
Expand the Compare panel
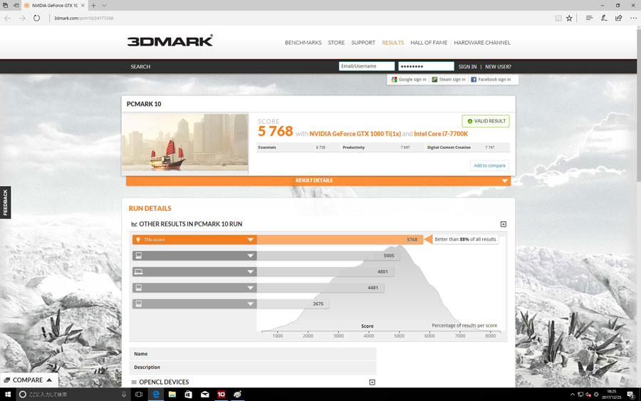coord(28,380)
